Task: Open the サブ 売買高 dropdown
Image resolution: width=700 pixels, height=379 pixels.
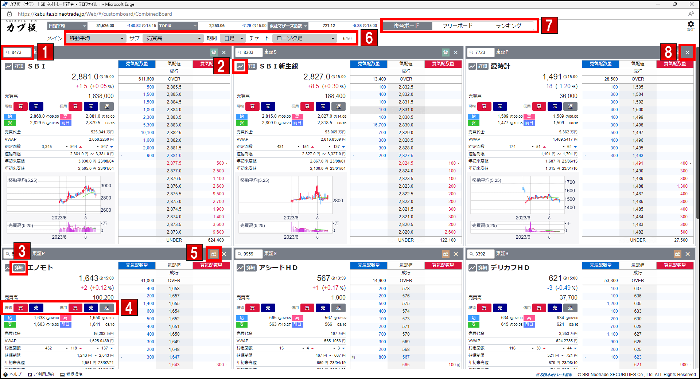Action: click(173, 38)
